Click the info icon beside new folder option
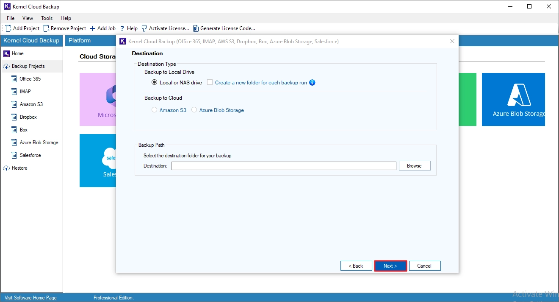Image resolution: width=559 pixels, height=302 pixels. [312, 82]
